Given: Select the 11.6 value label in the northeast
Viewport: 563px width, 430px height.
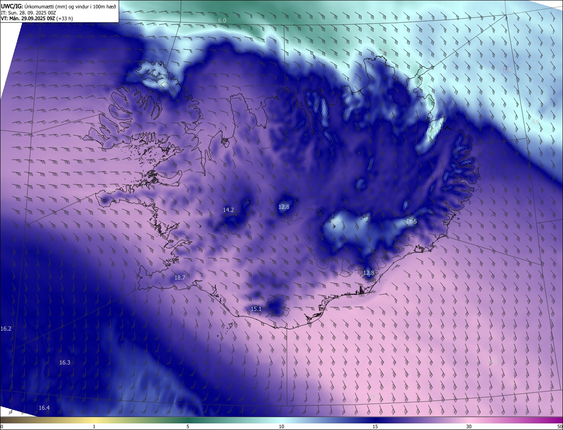Looking at the screenshot, I should (x=507, y=69).
